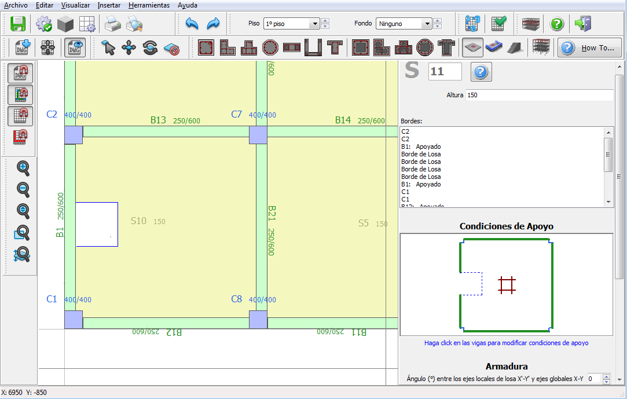Select the L-shaped column tool
The image size is (627, 399).
point(228,47)
